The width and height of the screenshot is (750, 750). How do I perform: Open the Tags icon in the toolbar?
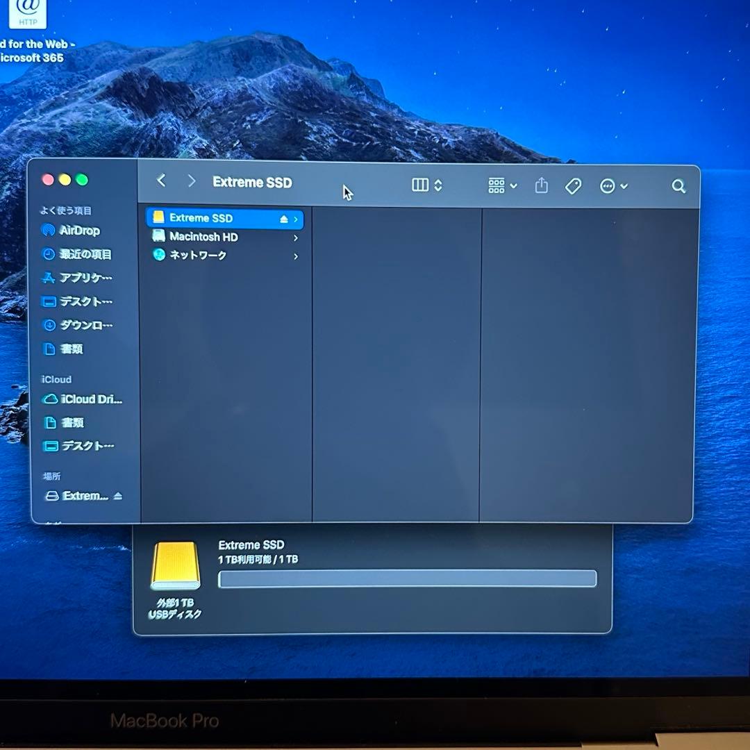click(x=574, y=186)
